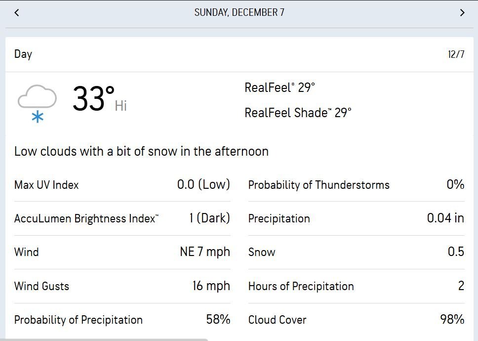Click the Sunday, December 7 date heading

click(x=239, y=13)
